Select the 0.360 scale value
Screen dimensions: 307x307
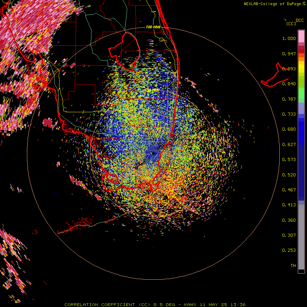click(289, 220)
